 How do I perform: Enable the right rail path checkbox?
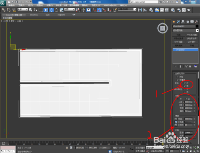[185, 92]
